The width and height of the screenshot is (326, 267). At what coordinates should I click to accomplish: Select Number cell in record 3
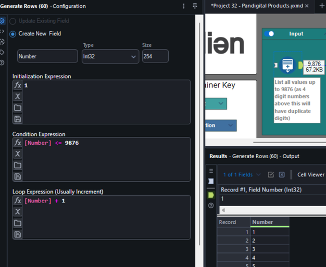[270, 249]
